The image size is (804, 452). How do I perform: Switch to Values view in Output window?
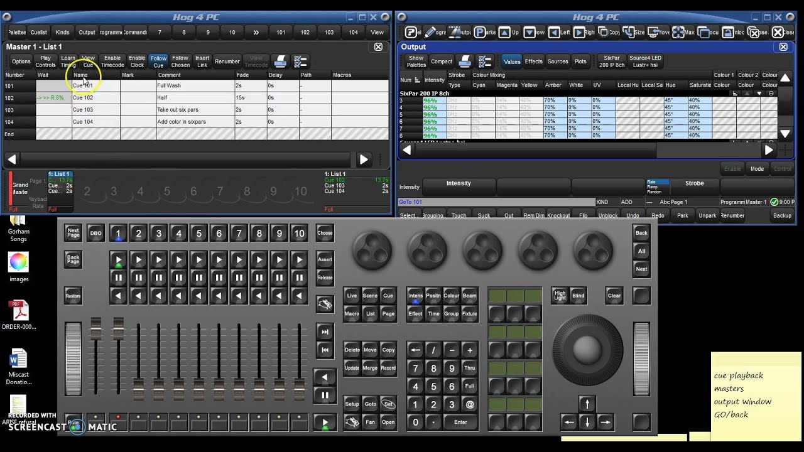pos(512,62)
